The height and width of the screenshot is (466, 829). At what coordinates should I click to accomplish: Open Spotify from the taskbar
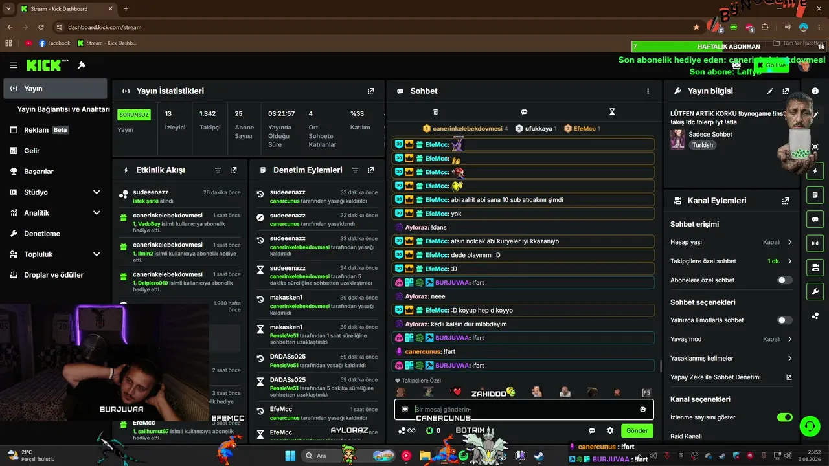(463, 456)
